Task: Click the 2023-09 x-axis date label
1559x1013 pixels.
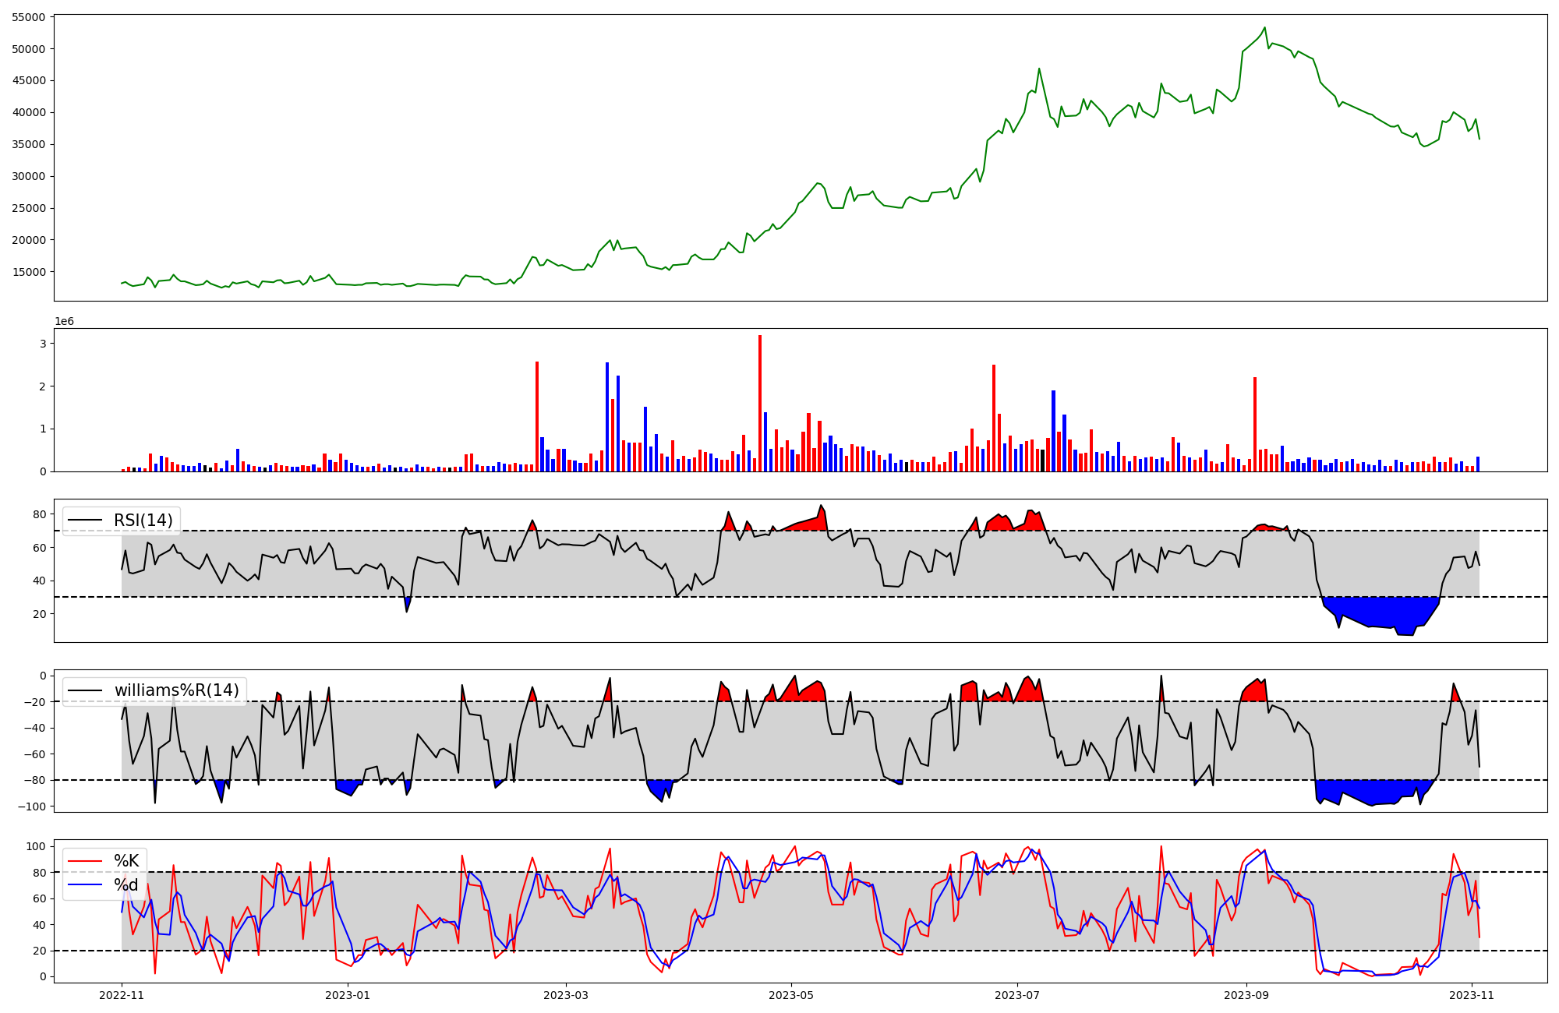Action: pyautogui.click(x=1246, y=995)
